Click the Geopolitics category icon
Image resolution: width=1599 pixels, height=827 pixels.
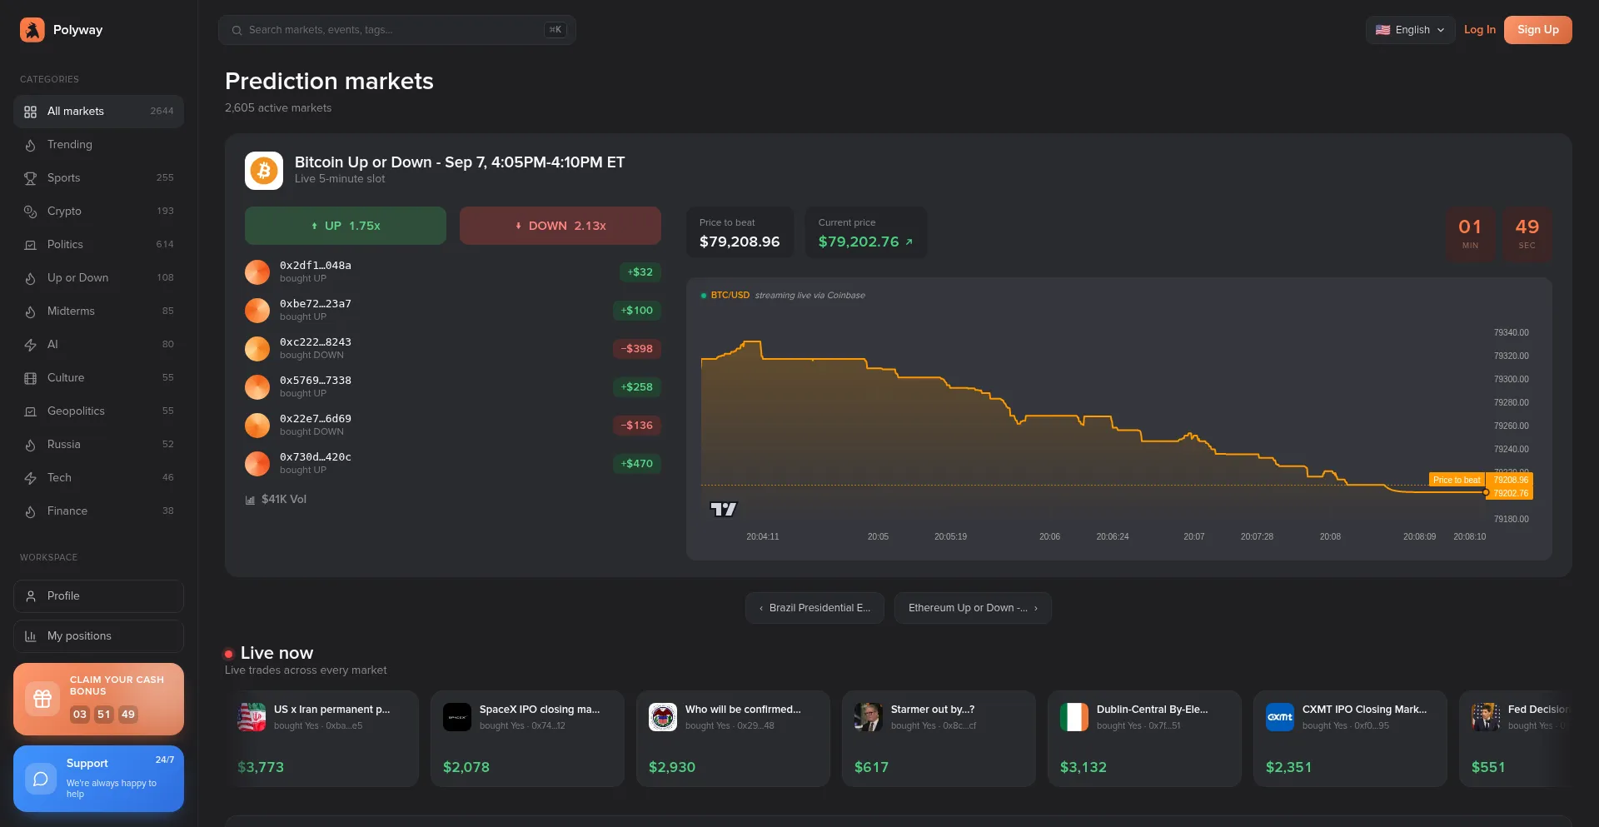(x=31, y=411)
